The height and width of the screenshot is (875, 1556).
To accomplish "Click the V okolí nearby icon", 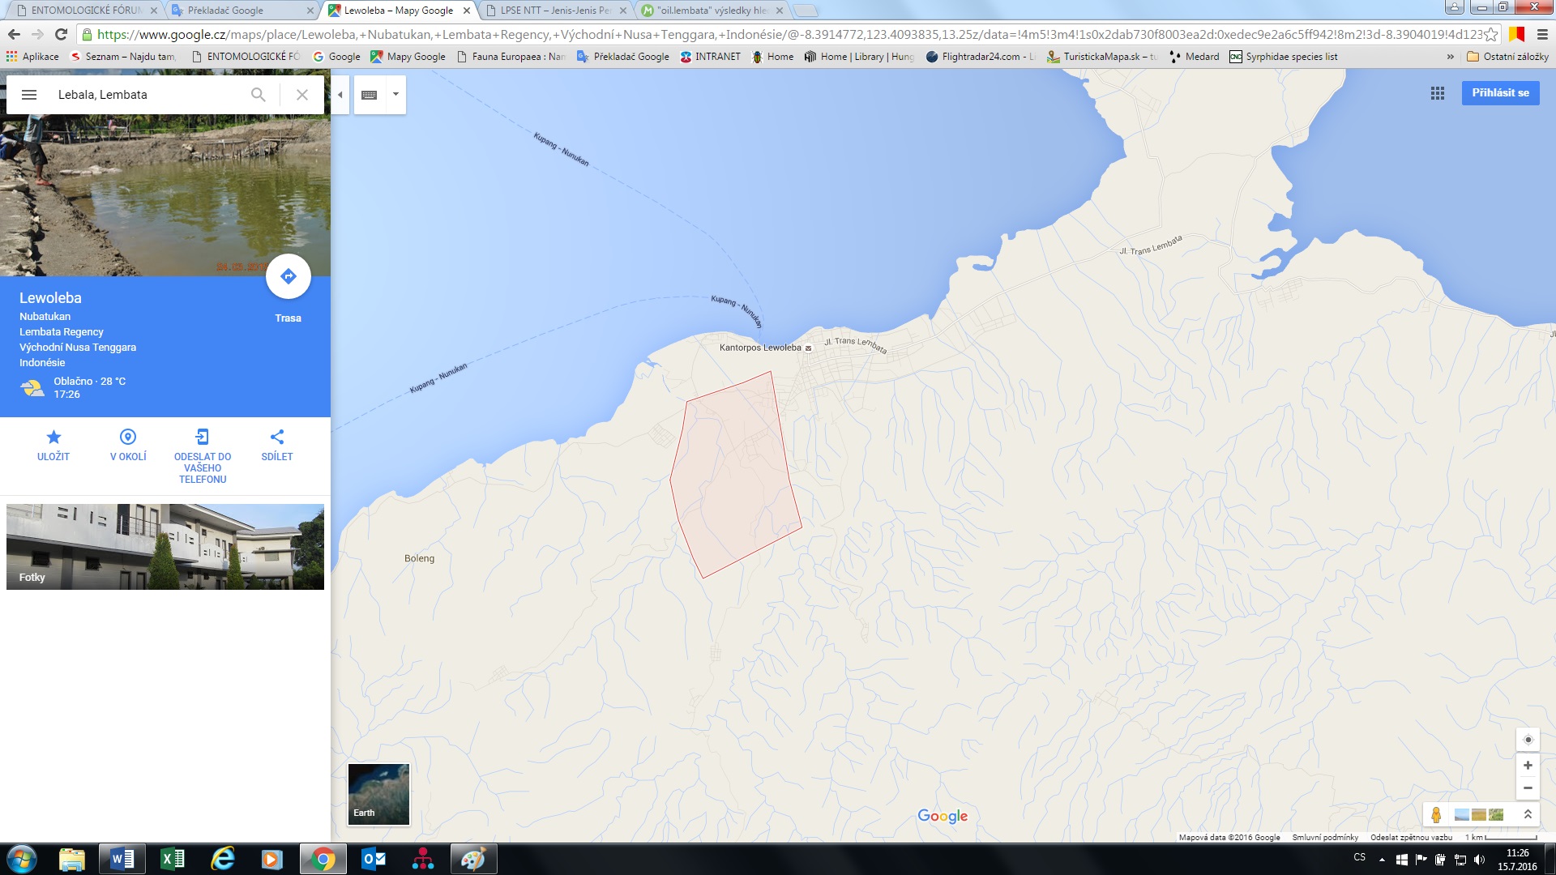I will coord(128,437).
